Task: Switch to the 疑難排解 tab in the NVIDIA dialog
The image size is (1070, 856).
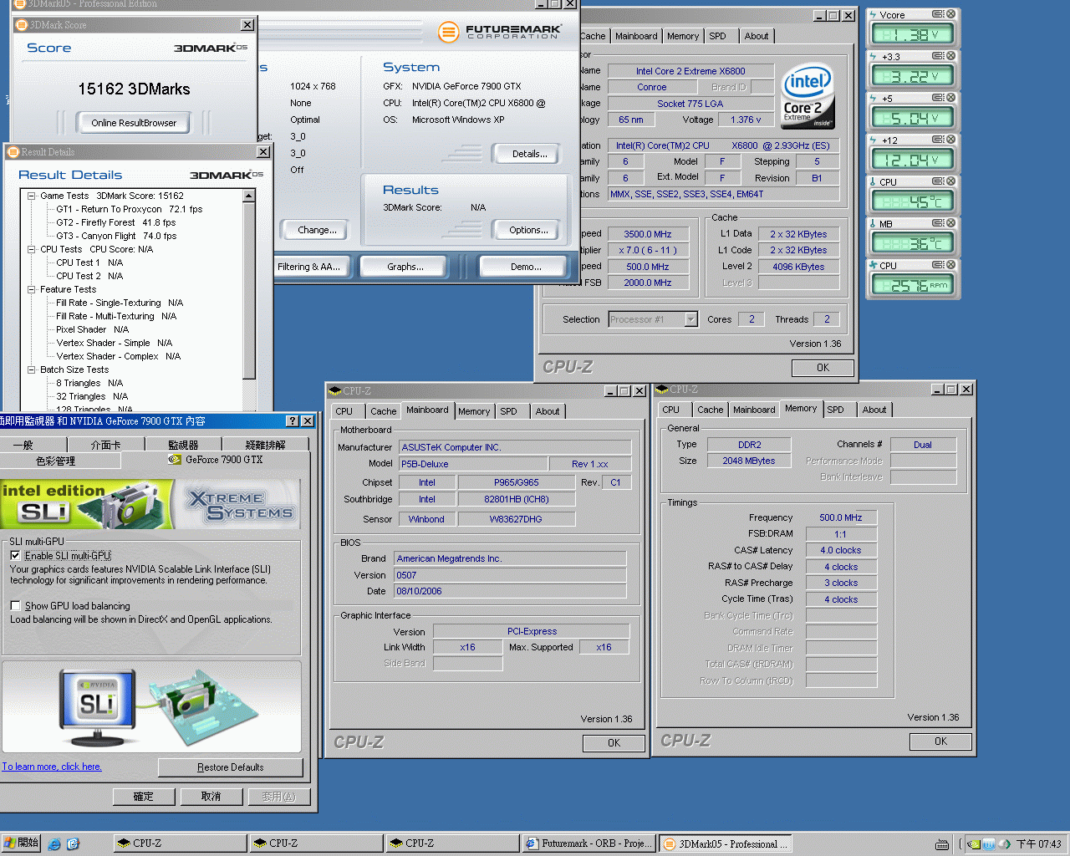Action: [x=266, y=445]
